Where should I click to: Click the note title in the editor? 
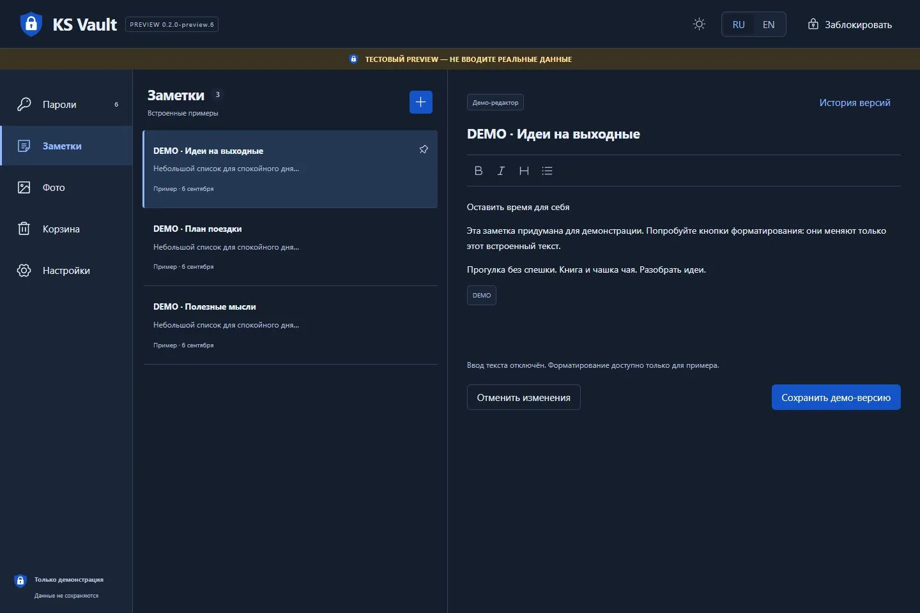(553, 134)
